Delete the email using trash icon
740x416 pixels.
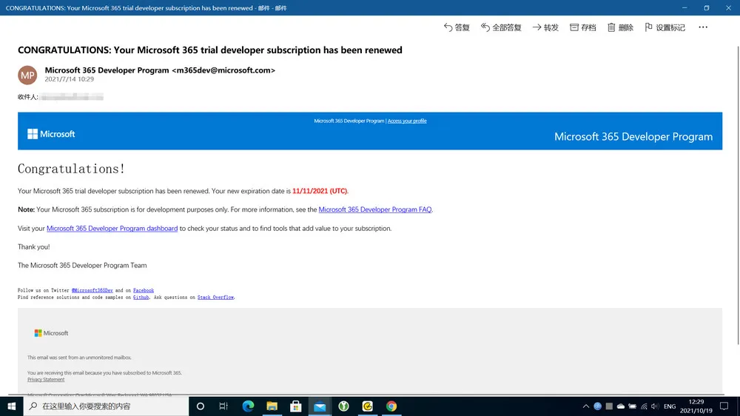[620, 27]
